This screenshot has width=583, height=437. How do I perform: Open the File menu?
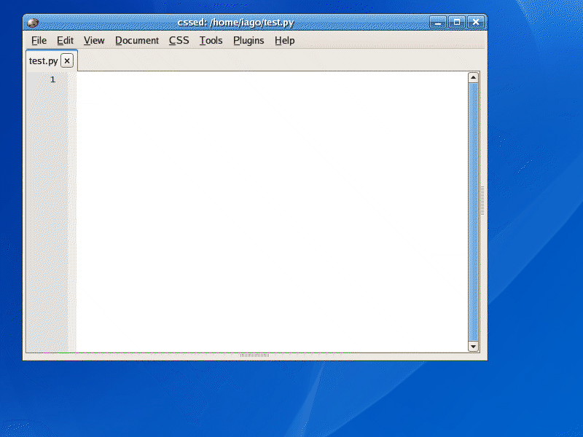[39, 40]
